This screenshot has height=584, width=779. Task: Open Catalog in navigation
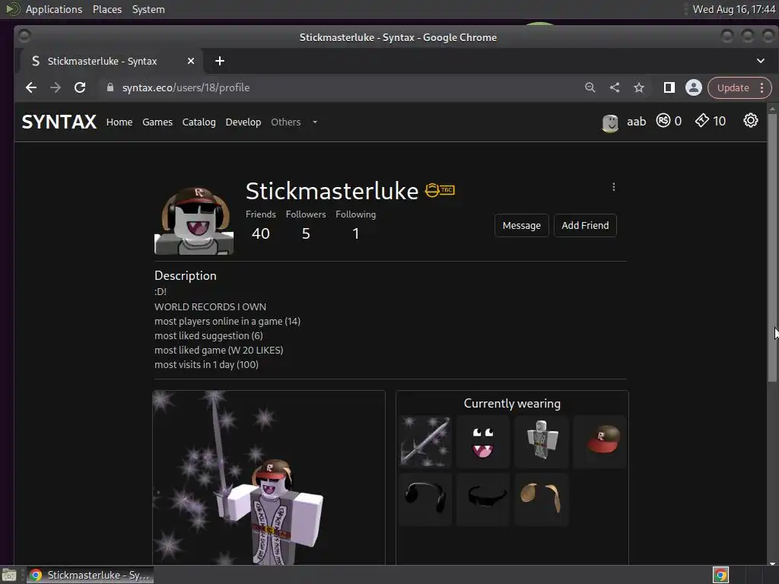click(x=199, y=122)
